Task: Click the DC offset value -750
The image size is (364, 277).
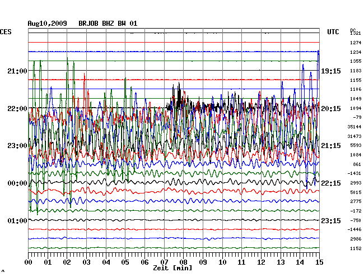Action: click(x=356, y=220)
